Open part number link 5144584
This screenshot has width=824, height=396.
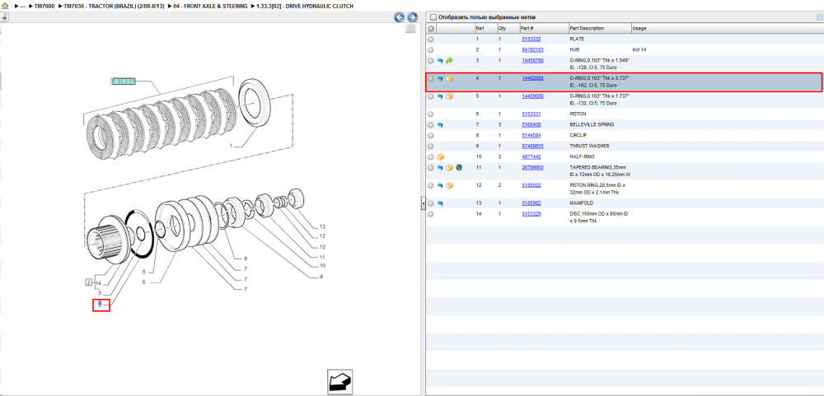[x=531, y=136]
